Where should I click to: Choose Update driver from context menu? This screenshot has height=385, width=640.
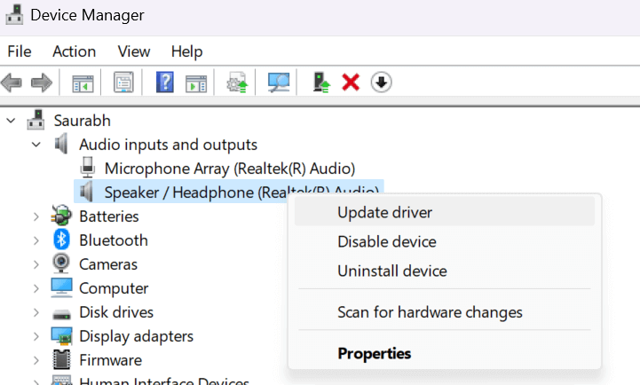(445, 212)
